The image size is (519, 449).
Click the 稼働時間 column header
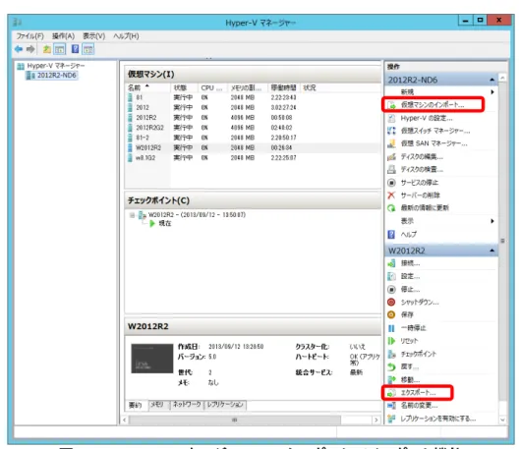[x=283, y=87]
